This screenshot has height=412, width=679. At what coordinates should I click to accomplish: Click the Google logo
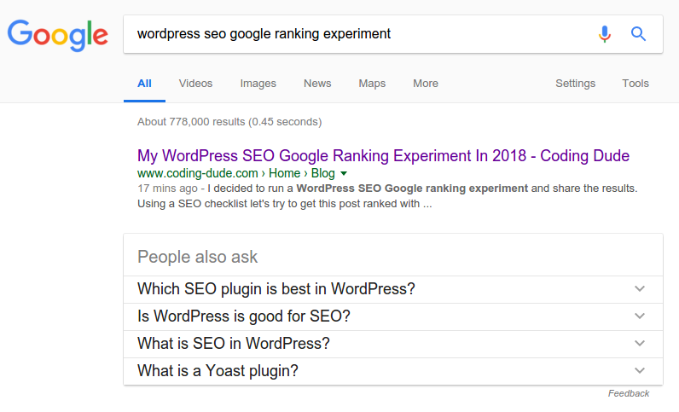pyautogui.click(x=58, y=35)
